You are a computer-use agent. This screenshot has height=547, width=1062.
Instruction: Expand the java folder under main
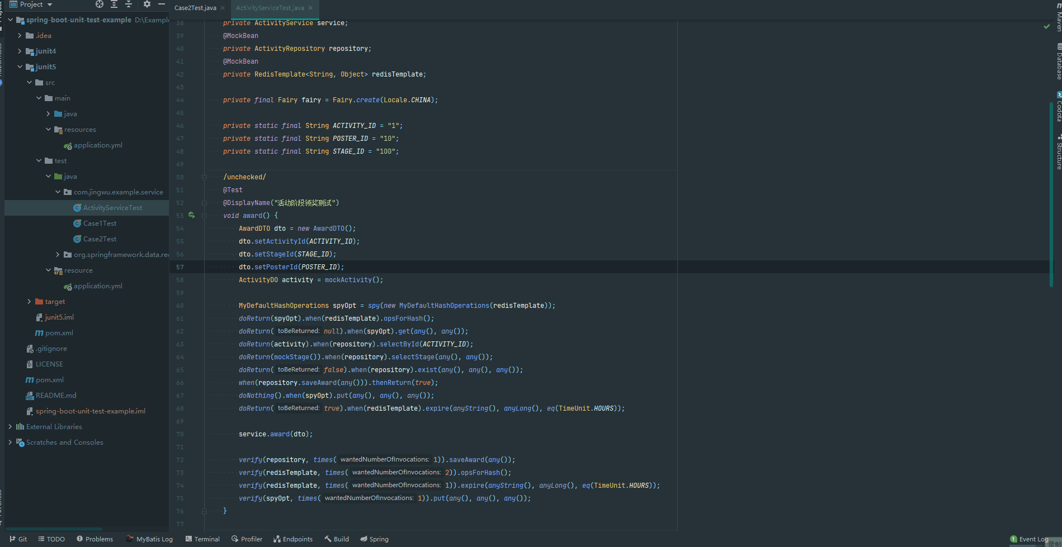coord(48,113)
